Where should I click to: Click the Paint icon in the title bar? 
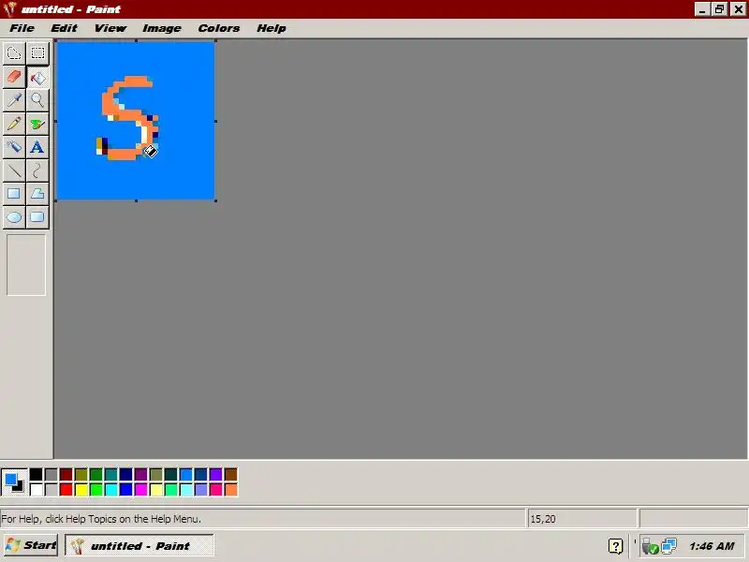9,9
